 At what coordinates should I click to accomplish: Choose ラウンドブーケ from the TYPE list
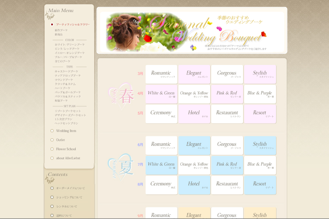[64, 80]
